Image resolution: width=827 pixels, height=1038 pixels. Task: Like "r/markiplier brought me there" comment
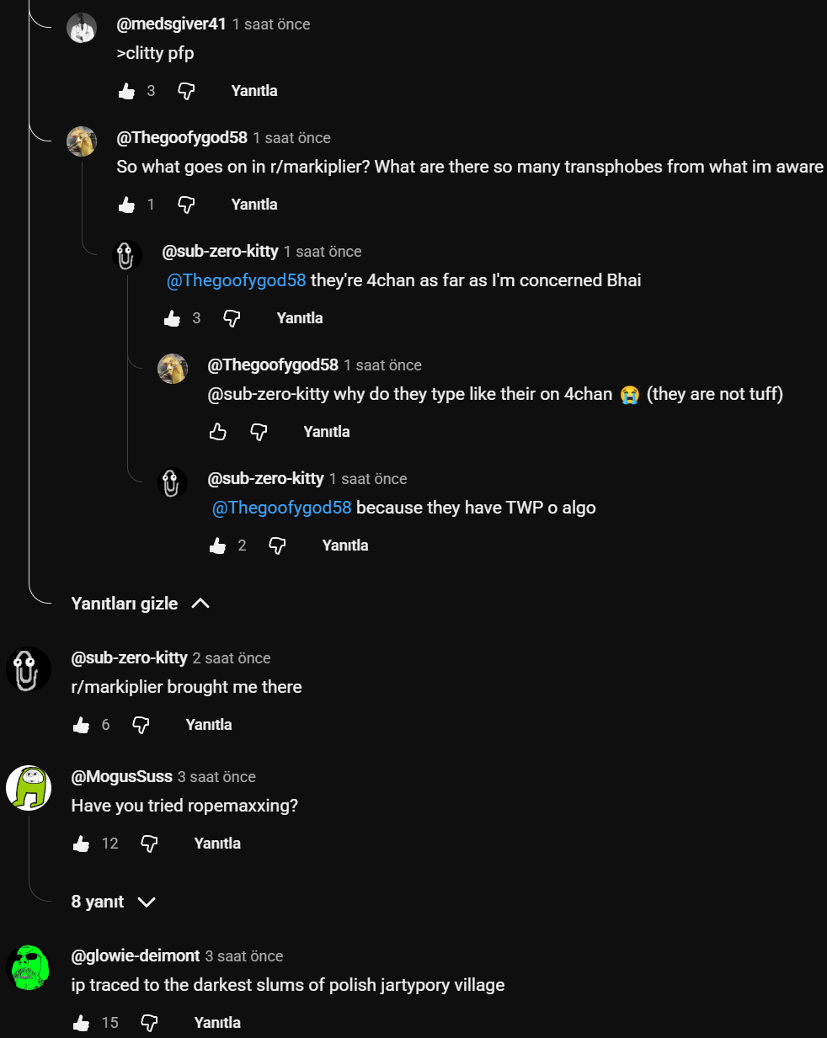82,725
